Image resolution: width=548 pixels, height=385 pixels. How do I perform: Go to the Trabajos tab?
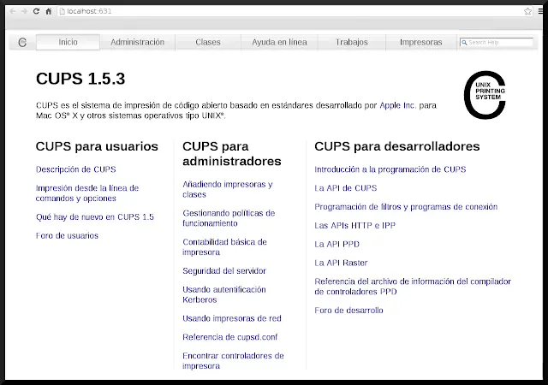coord(352,42)
